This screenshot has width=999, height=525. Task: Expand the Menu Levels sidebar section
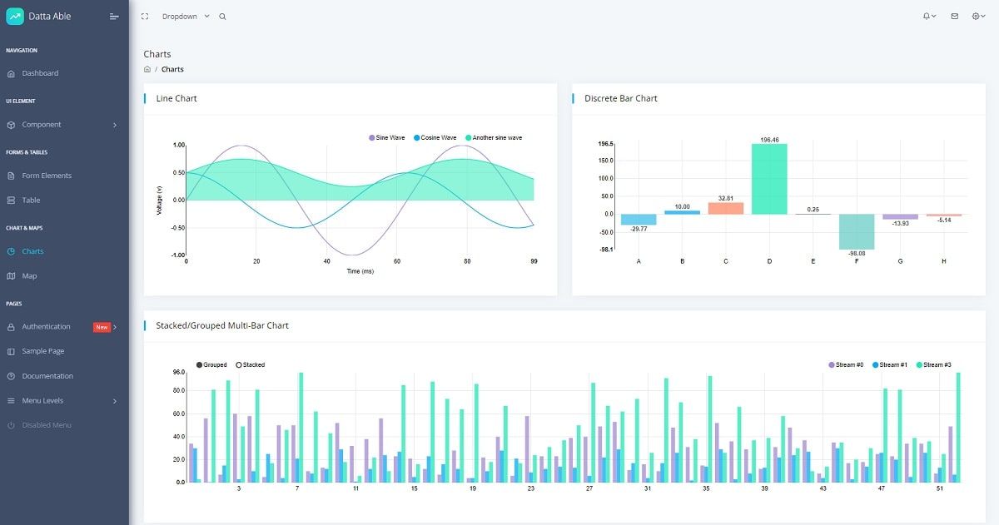pos(43,400)
